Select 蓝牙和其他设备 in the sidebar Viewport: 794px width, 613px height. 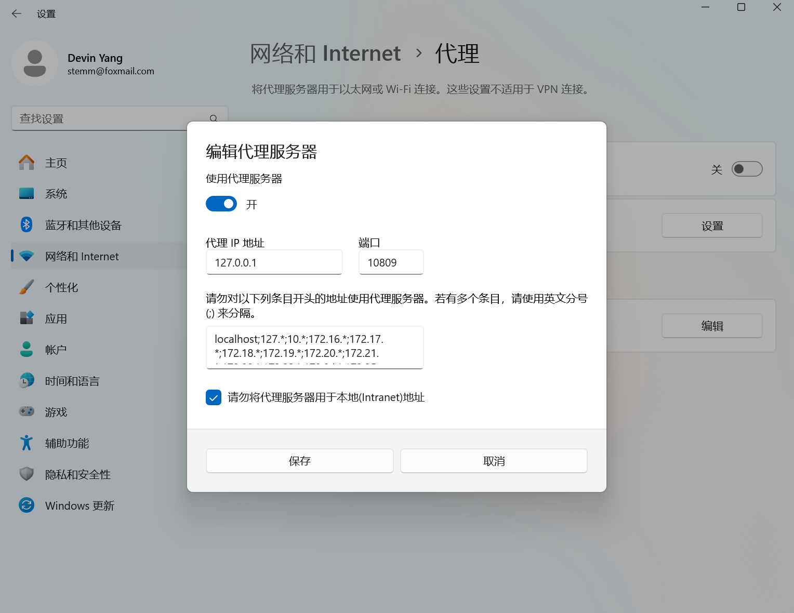point(83,225)
